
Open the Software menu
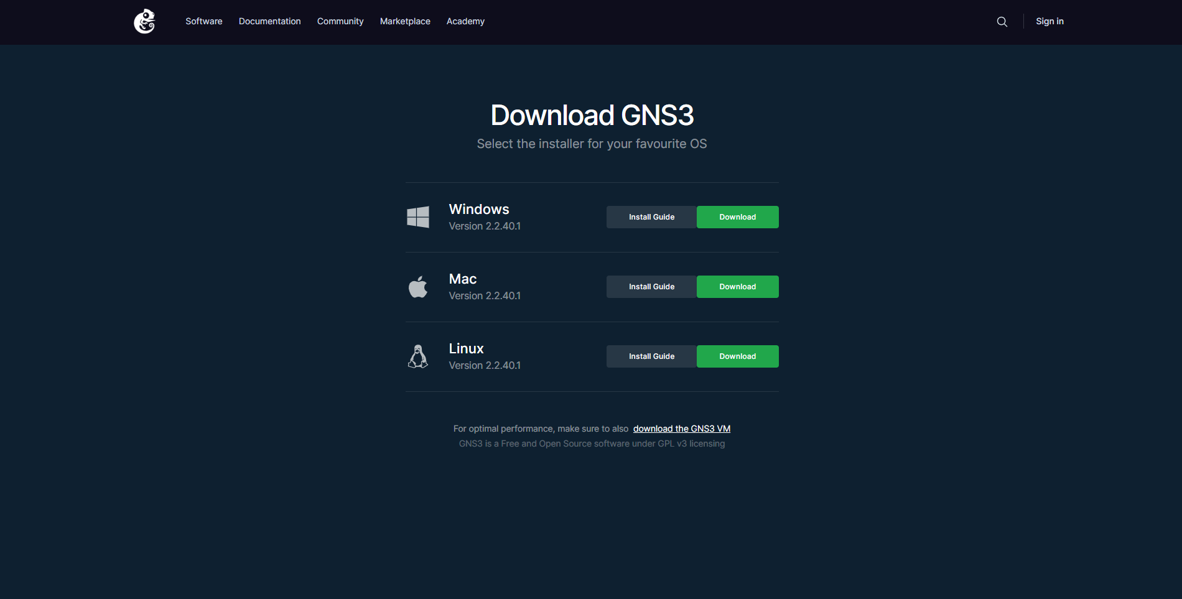coord(204,21)
